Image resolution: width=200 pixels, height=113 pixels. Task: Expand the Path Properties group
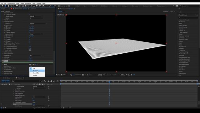tap(3, 52)
